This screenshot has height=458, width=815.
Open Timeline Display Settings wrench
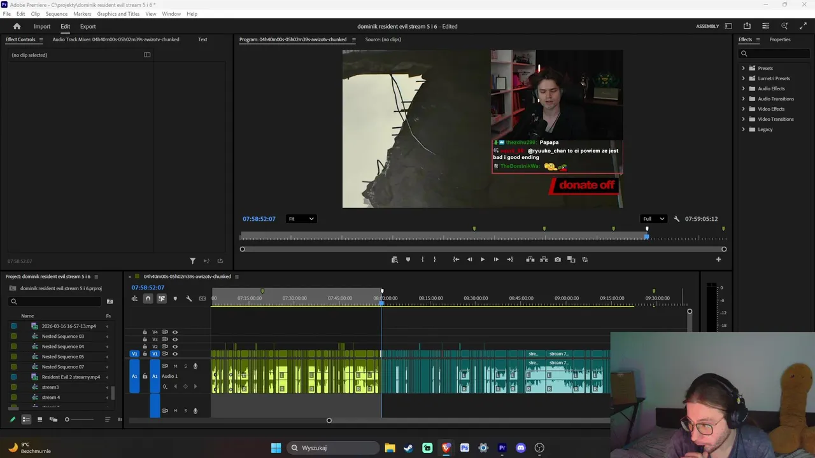point(188,298)
